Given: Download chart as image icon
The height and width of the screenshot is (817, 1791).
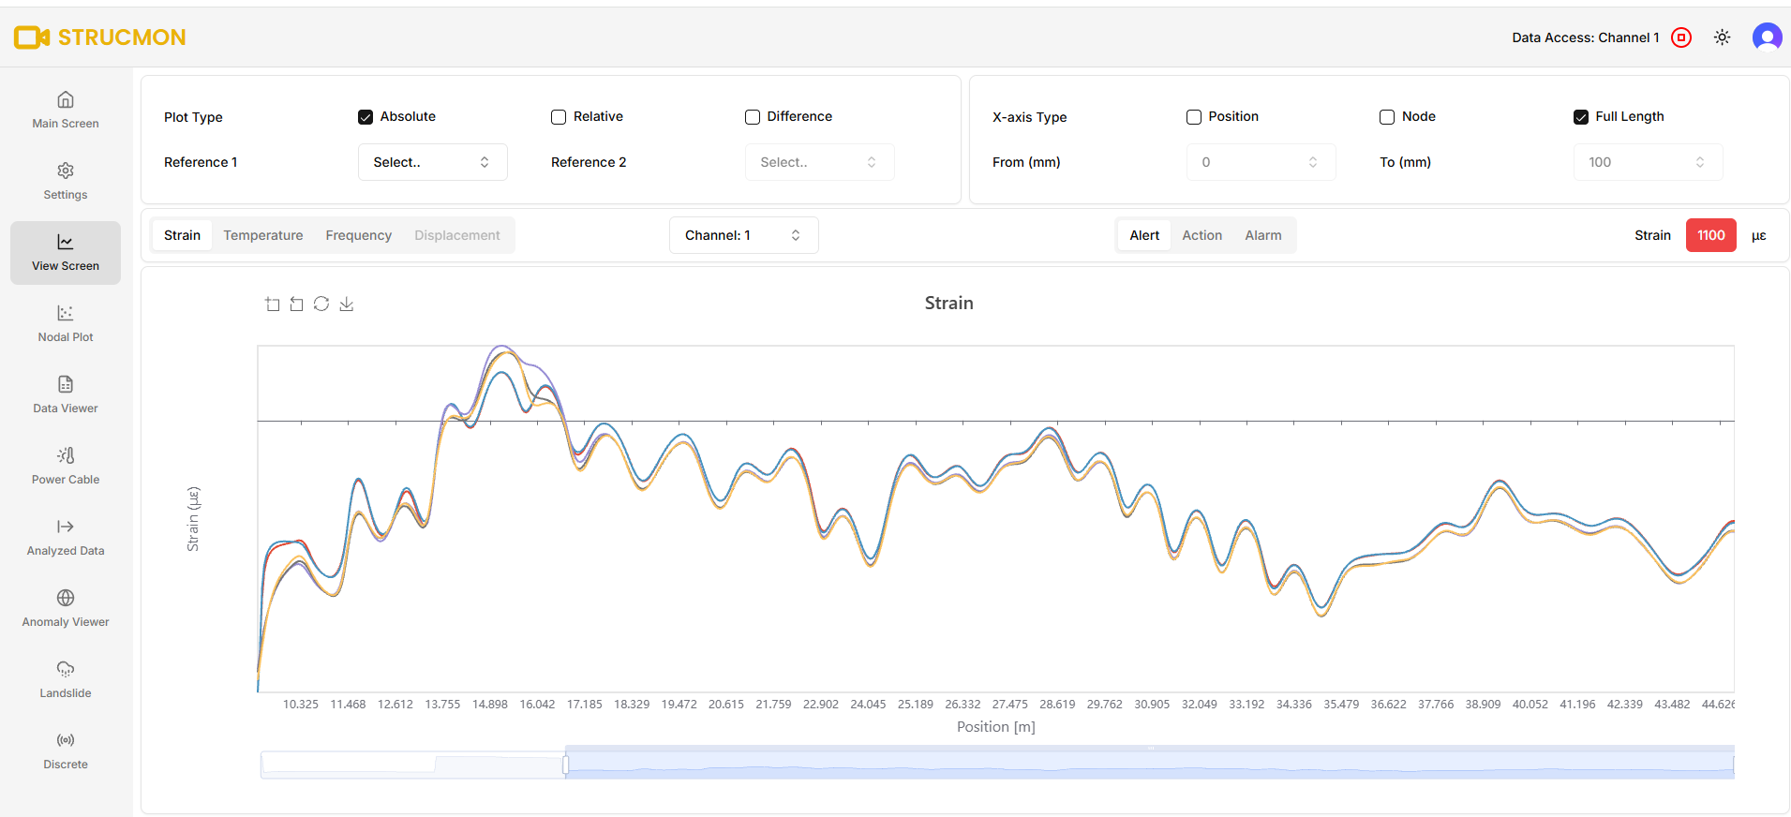Looking at the screenshot, I should 347,304.
